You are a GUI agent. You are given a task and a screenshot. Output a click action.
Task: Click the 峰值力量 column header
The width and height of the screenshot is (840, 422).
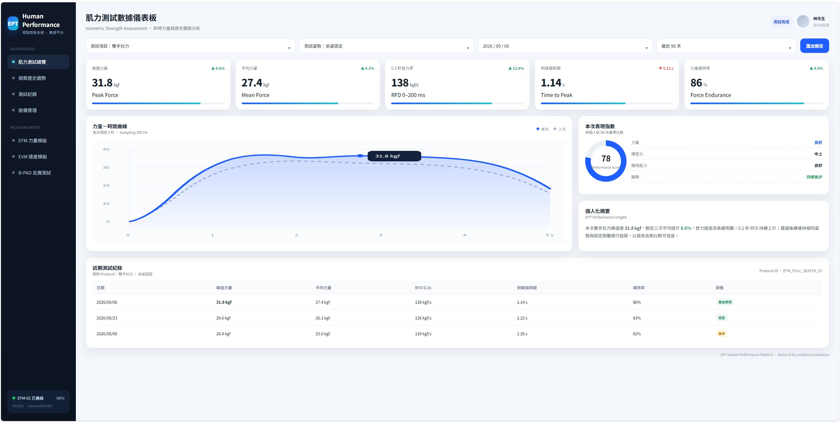(x=224, y=288)
